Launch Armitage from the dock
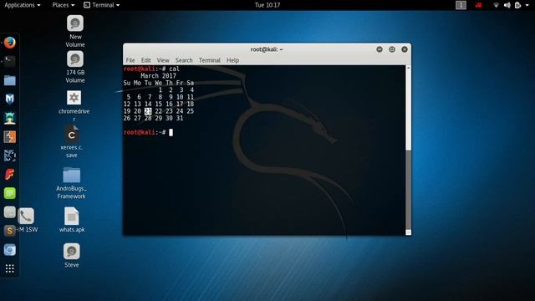The height and width of the screenshot is (301, 535). [9, 118]
